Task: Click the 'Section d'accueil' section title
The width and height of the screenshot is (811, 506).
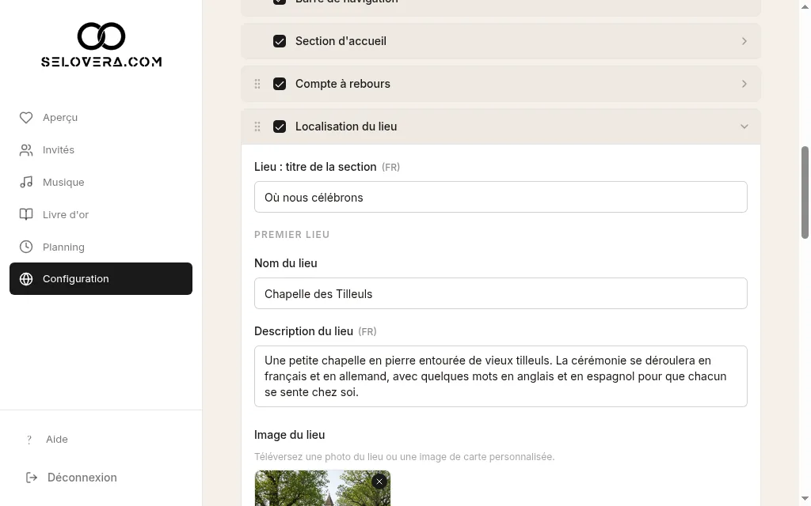Action: click(341, 41)
